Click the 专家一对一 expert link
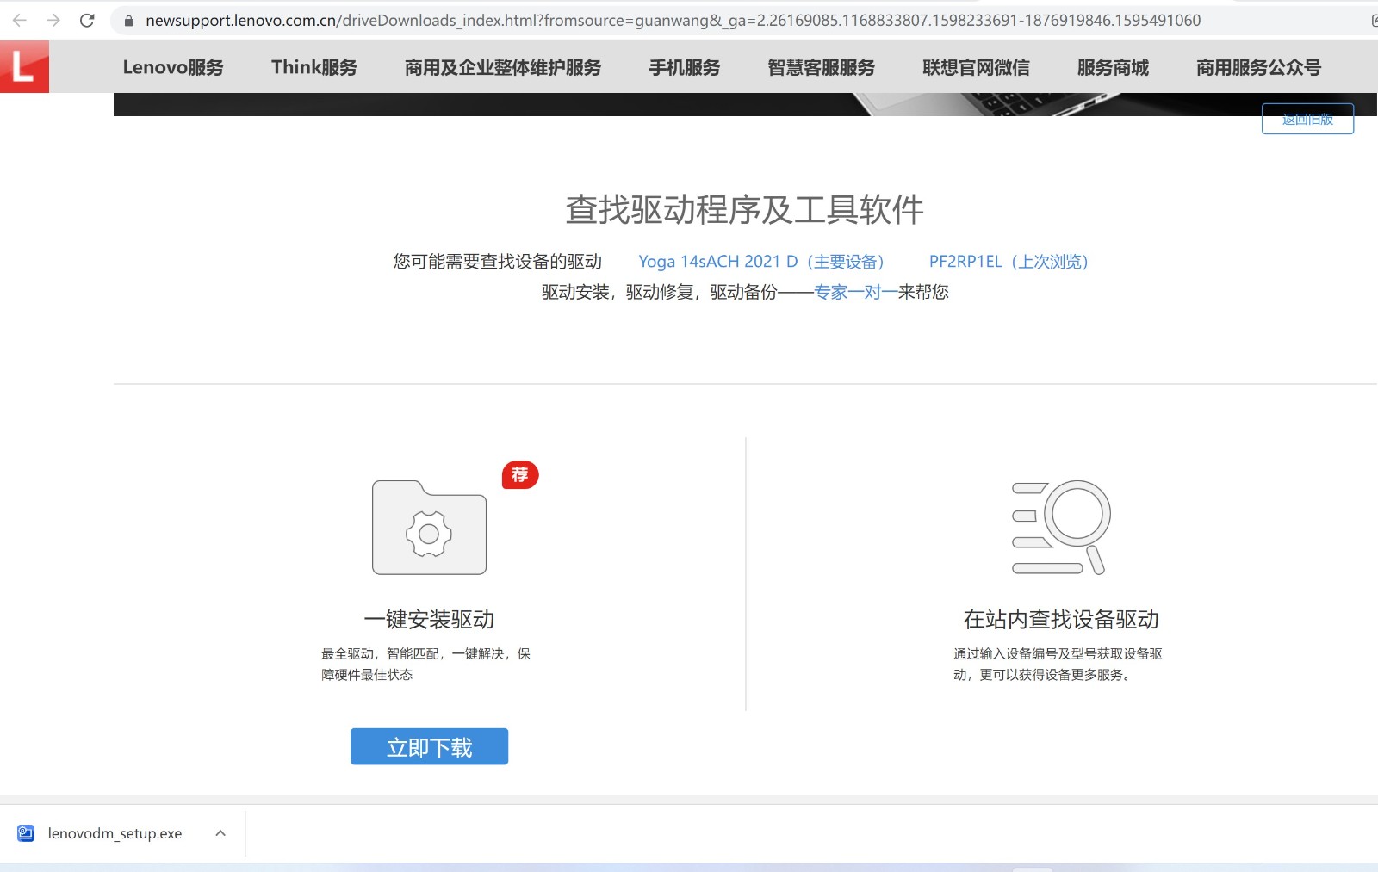 [x=856, y=292]
